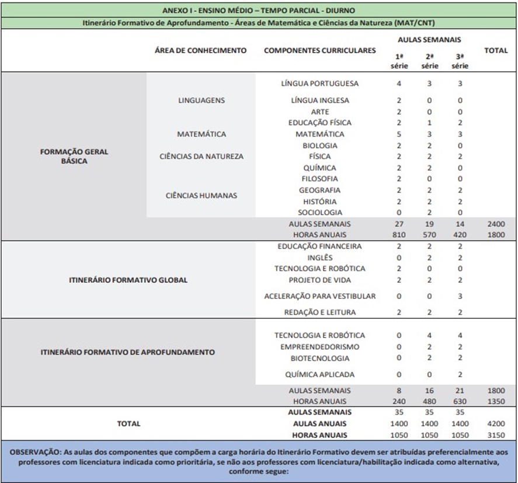The height and width of the screenshot is (483, 518).
Task: Click the OBSERVAÇÃO note at the bottom
Action: tap(259, 462)
